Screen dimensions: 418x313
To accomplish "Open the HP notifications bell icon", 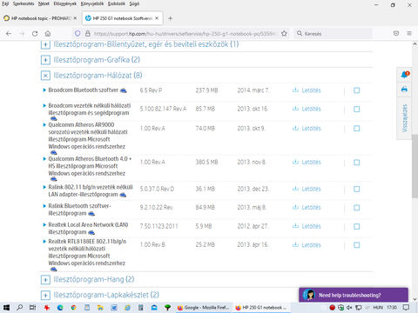I will click(x=404, y=75).
